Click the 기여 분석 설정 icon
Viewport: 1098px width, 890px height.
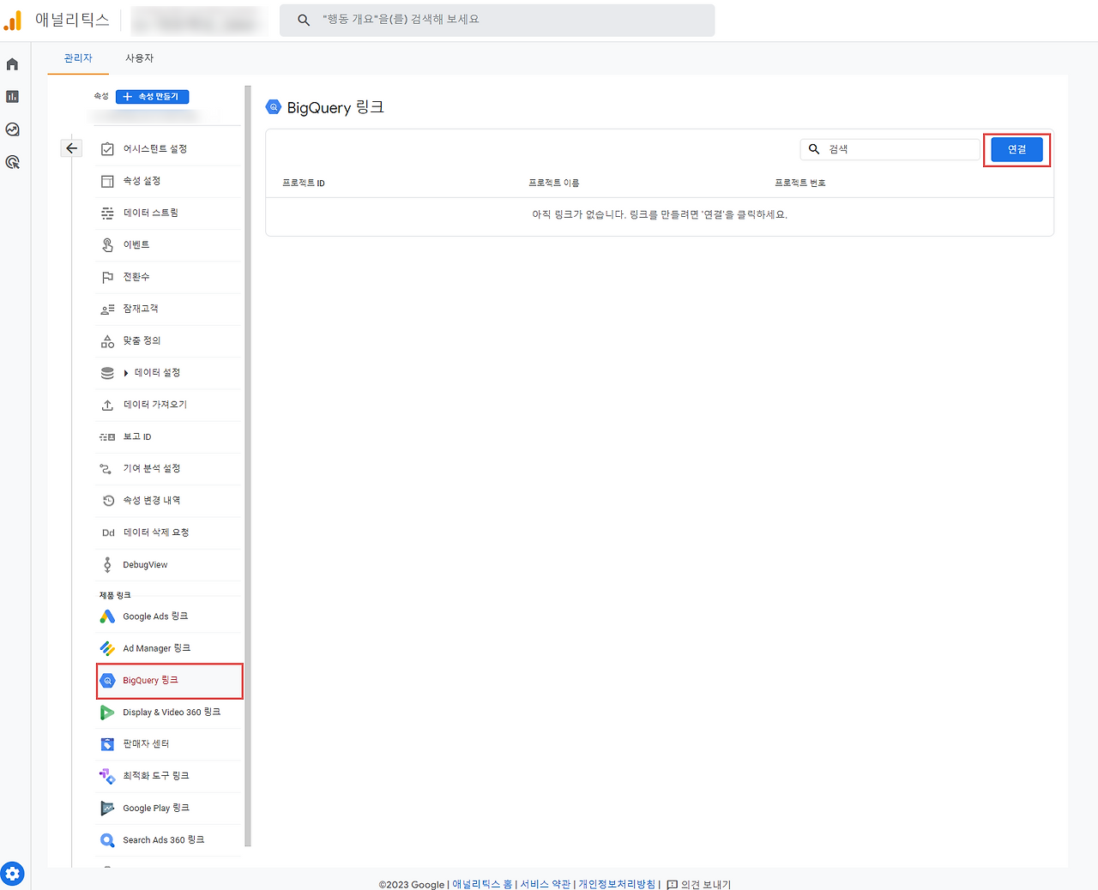pos(107,469)
